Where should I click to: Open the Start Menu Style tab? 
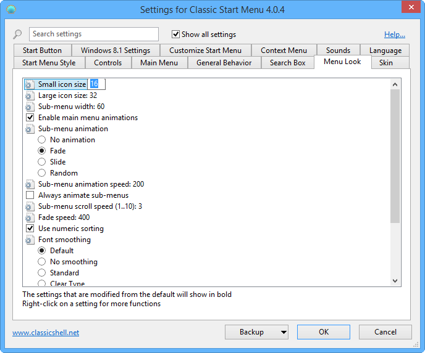pos(49,63)
